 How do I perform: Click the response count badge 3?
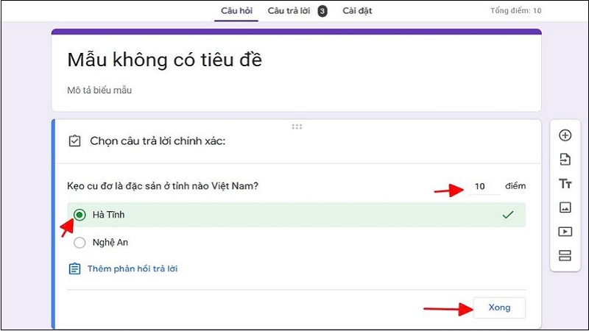pos(322,11)
